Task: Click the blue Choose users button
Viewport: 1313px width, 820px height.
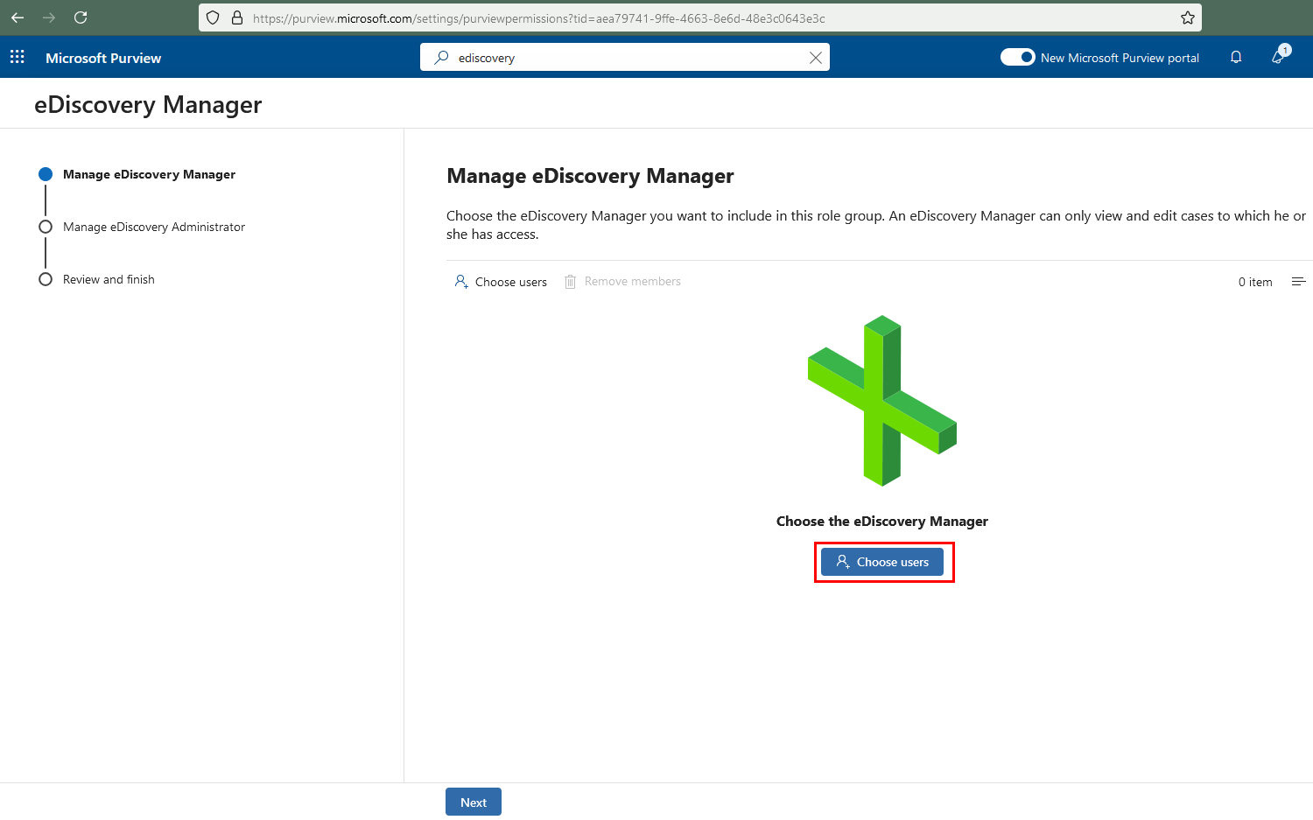Action: point(882,562)
